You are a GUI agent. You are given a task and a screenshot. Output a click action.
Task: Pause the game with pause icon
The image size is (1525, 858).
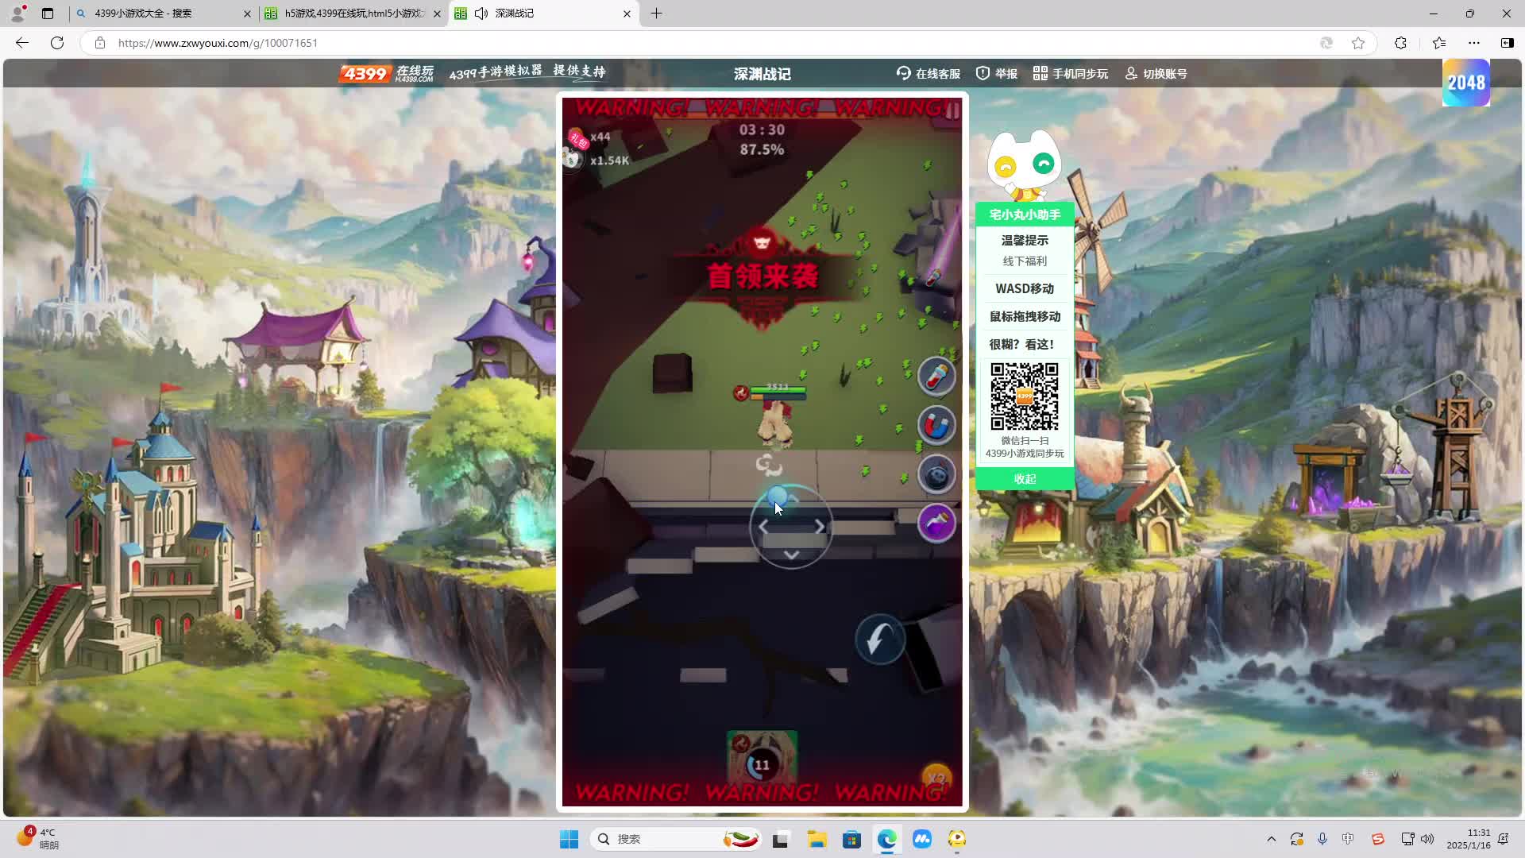pos(952,112)
